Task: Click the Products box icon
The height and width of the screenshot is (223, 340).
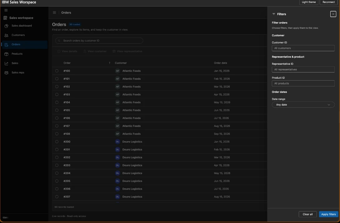Action: click(6, 54)
